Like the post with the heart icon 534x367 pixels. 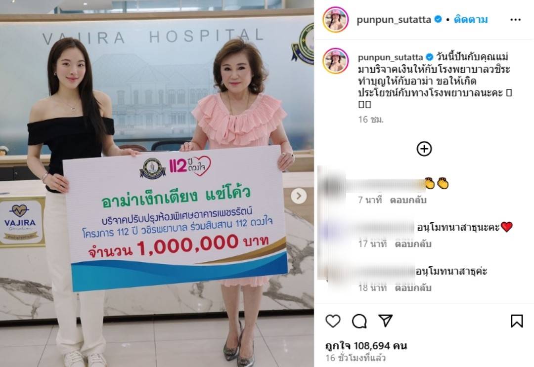pyautogui.click(x=333, y=321)
